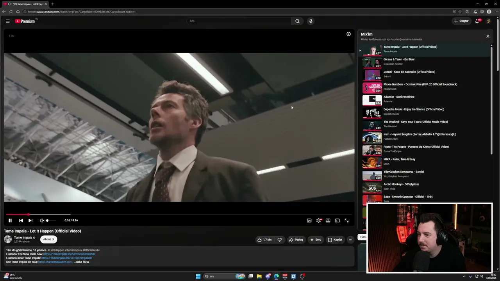The image size is (500, 281).
Task: Toggle subtitles in the player
Action: pos(309,221)
